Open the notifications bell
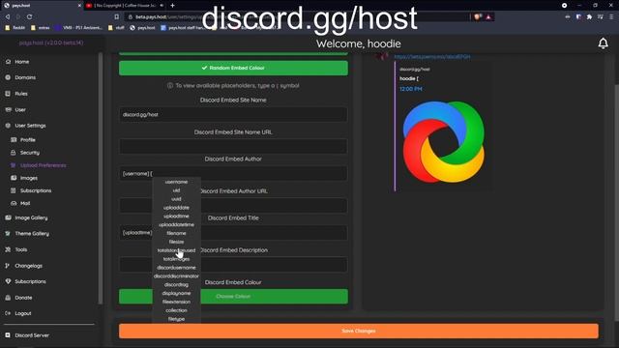This screenshot has width=619, height=348. coord(603,43)
